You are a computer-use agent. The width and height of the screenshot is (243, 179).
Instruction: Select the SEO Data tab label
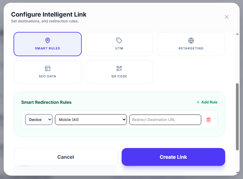click(47, 76)
